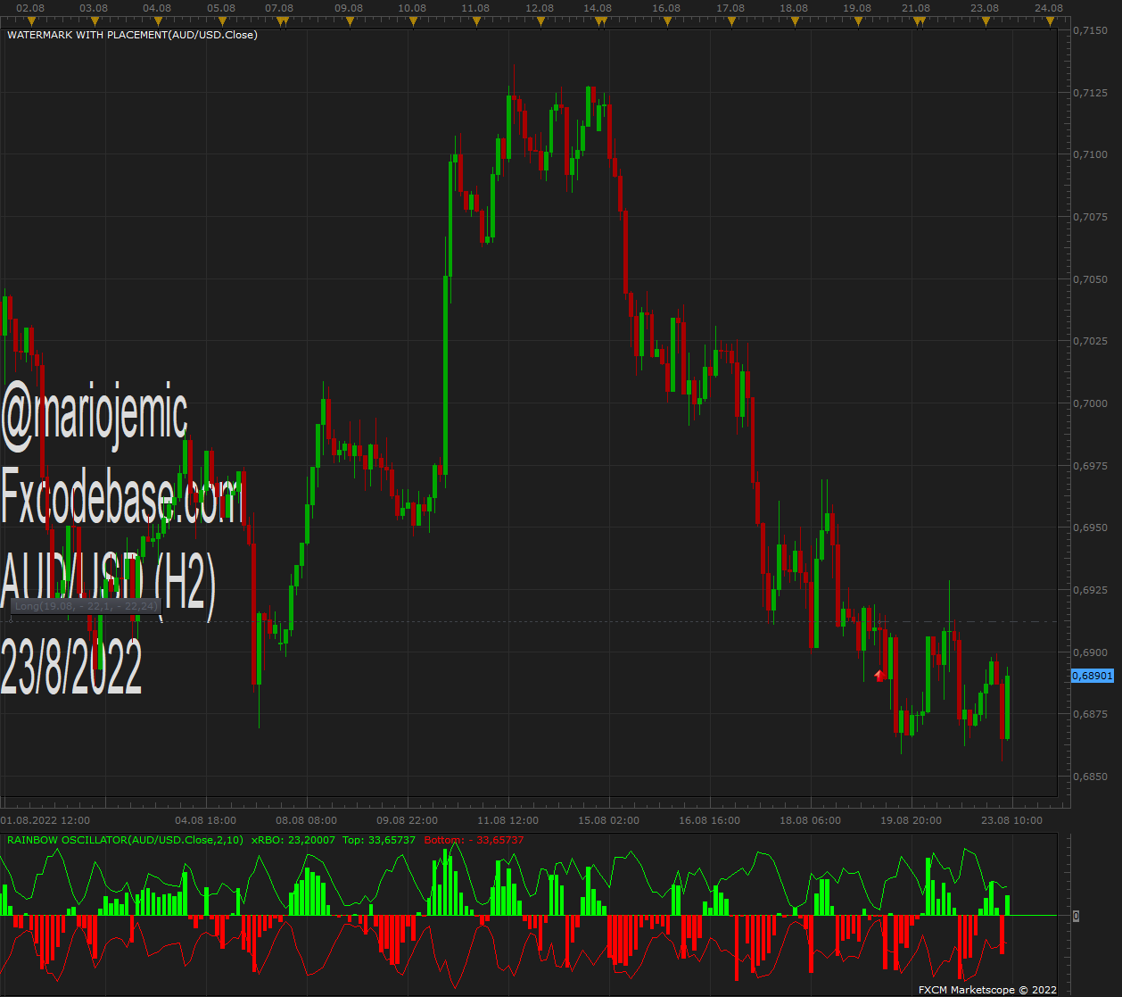Click the 0,7125 price axis label
The width and height of the screenshot is (1122, 997).
pos(1090,93)
